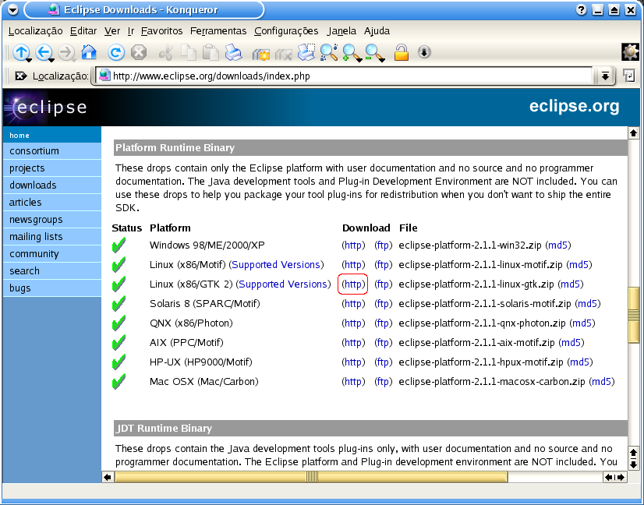644x505 pixels.
Task: Click the eclipse logo in header
Action: click(46, 108)
